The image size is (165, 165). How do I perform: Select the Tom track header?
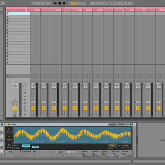point(160,10)
